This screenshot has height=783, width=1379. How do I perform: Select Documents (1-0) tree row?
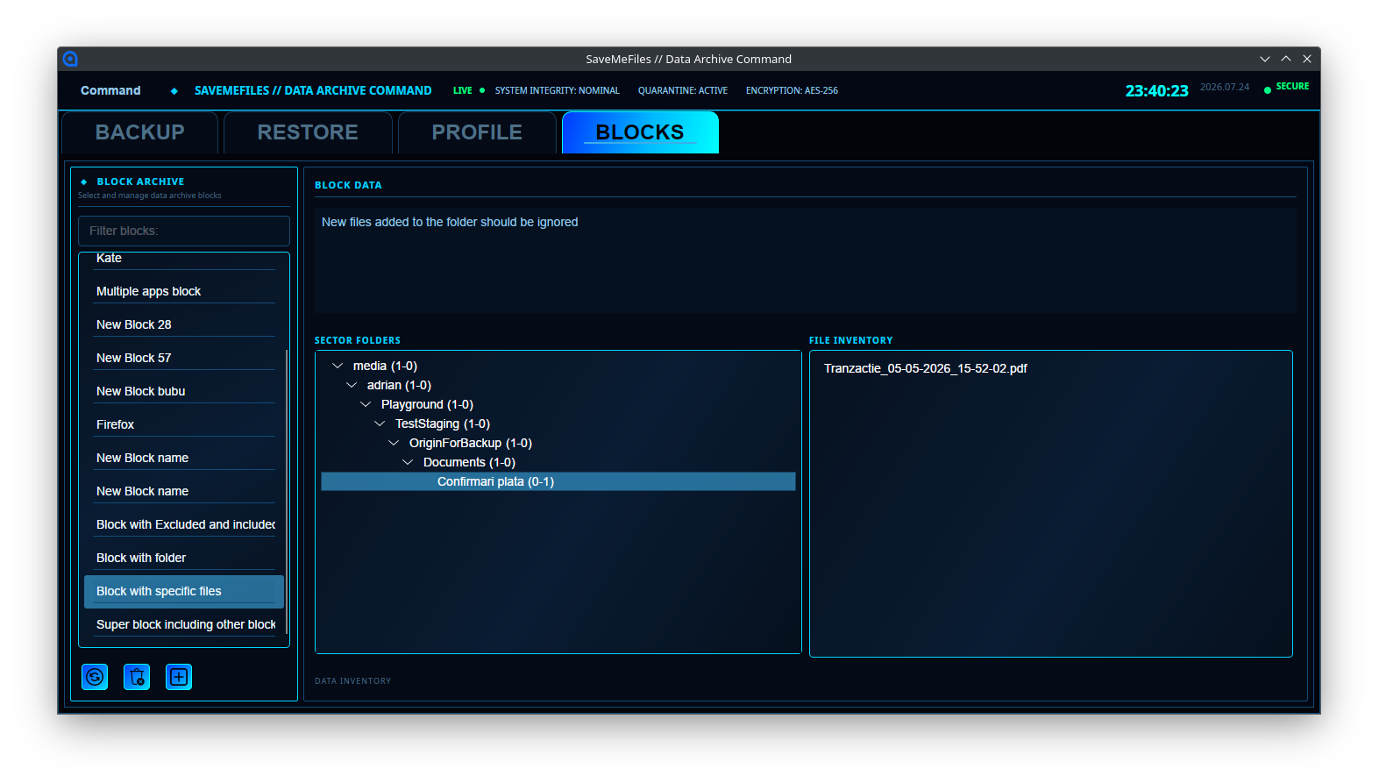pos(558,462)
